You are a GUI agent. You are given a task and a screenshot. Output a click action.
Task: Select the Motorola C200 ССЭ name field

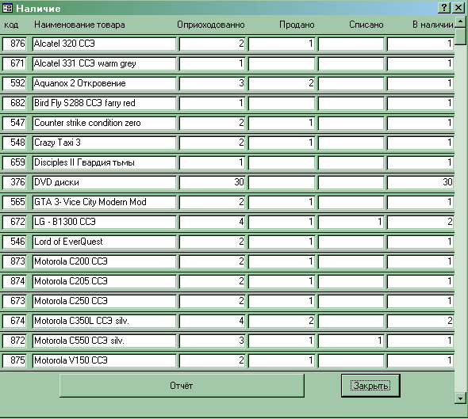(104, 261)
